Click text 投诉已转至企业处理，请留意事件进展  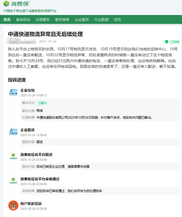coord(63,166)
